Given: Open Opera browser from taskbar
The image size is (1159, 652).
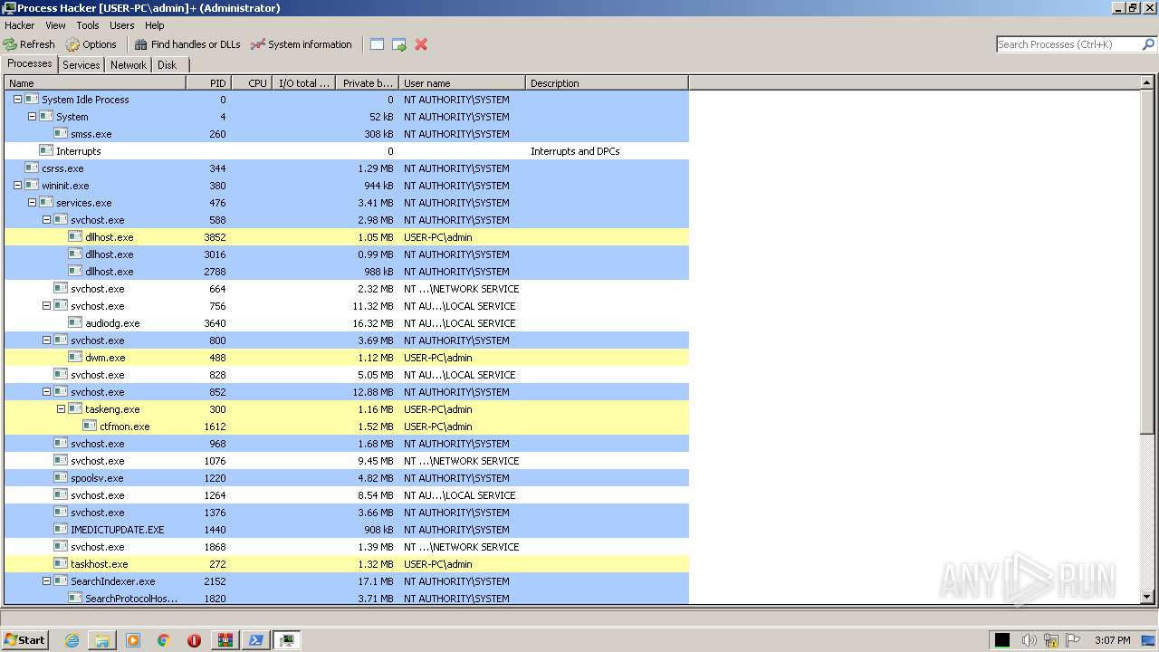Looking at the screenshot, I should [194, 640].
